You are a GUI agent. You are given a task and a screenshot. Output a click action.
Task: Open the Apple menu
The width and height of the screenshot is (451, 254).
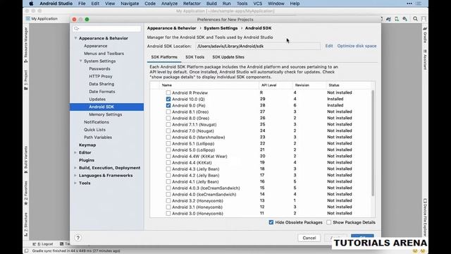(31, 4)
